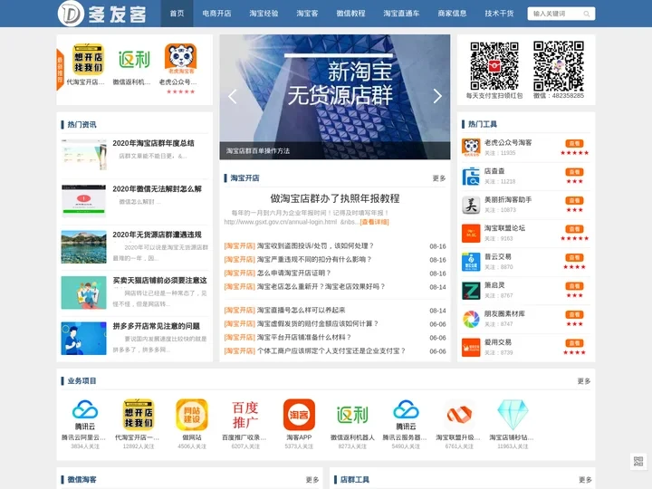Click 查看 button for 淘宝联盟论坛
Image resolution: width=652 pixels, height=489 pixels.
(574, 229)
